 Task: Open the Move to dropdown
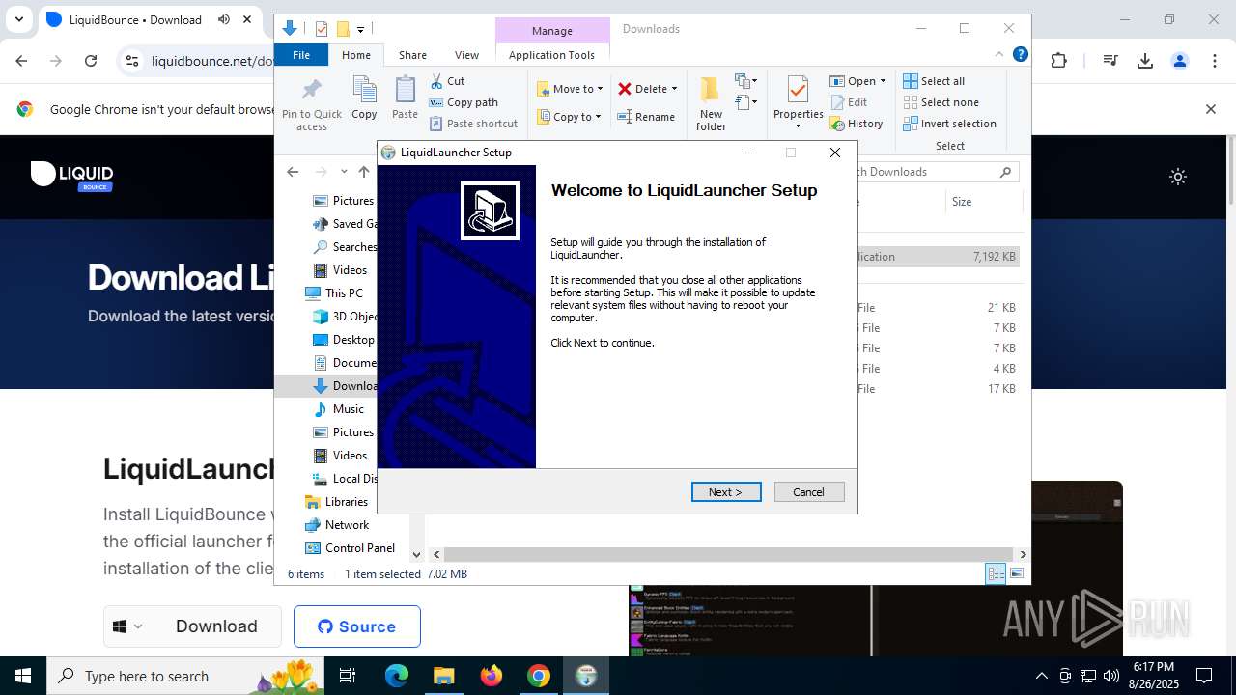click(570, 89)
